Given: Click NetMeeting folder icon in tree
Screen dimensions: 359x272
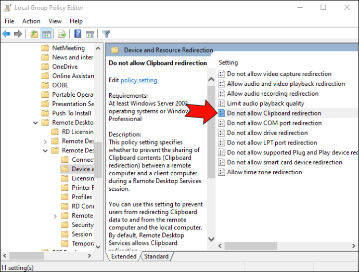Looking at the screenshot, I should (x=45, y=48).
